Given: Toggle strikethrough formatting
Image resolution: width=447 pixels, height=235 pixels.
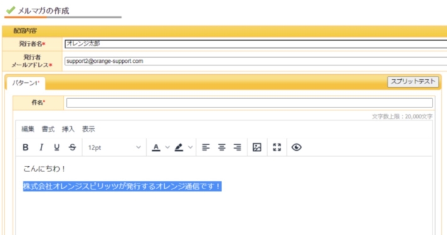Looking at the screenshot, I should pyautogui.click(x=72, y=147).
